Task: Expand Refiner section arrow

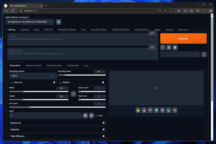Action: tap(103, 82)
